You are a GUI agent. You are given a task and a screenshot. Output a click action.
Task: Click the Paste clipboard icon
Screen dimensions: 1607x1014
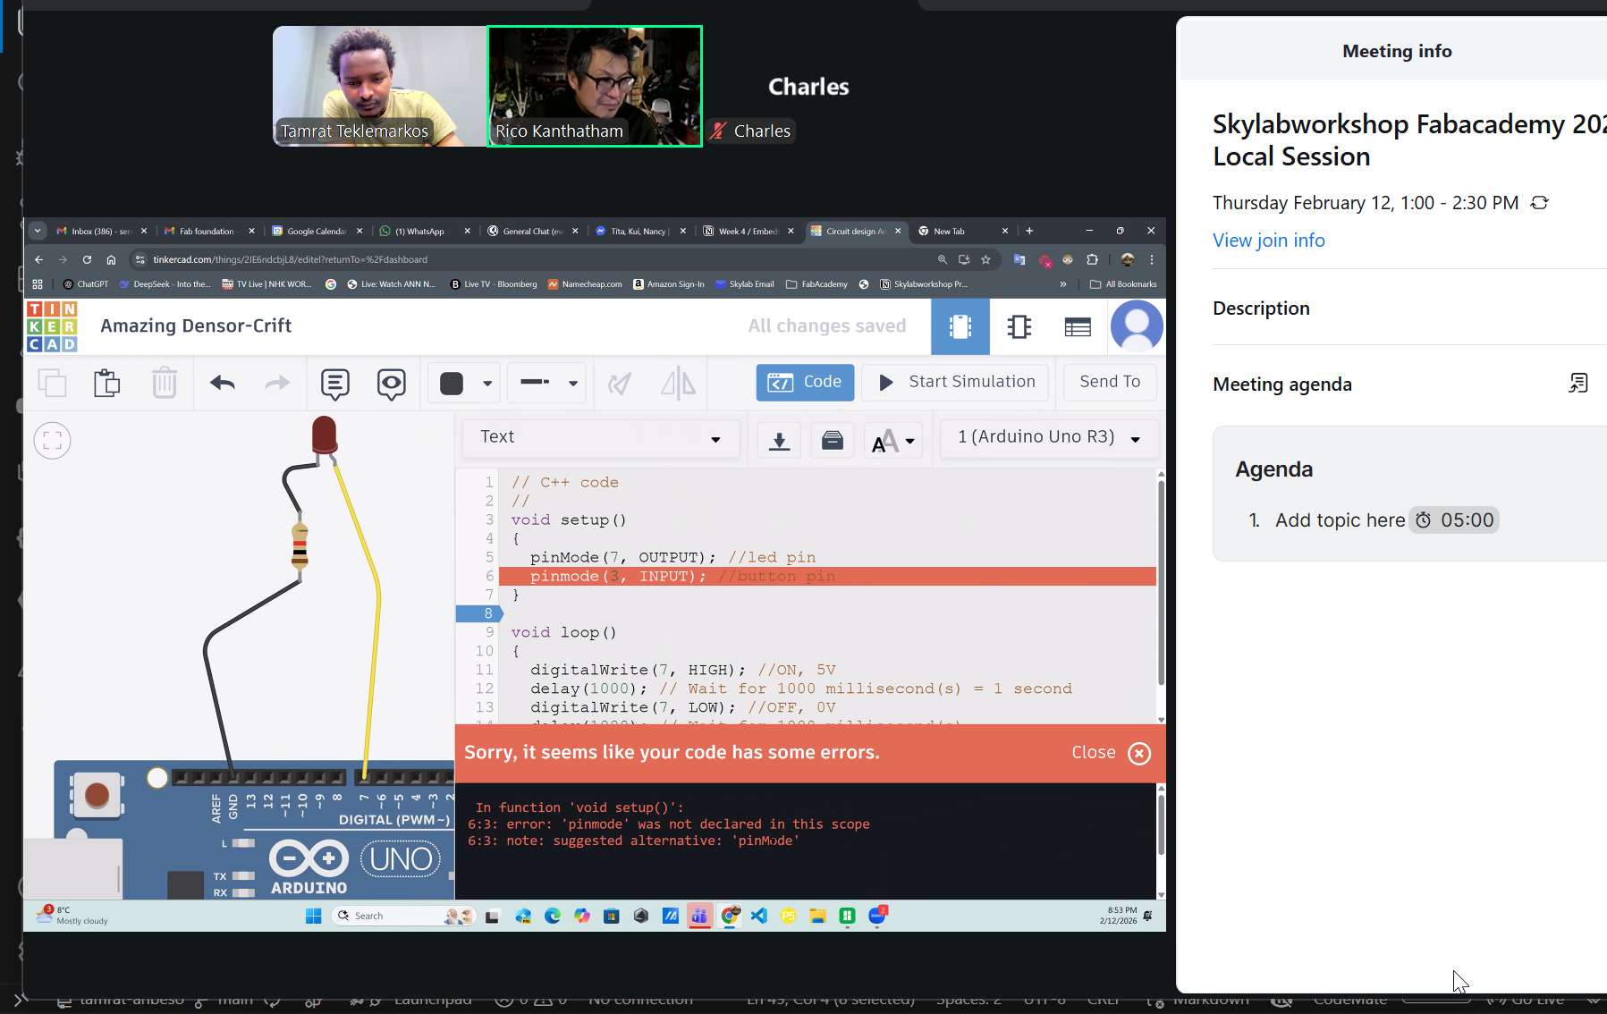pyautogui.click(x=107, y=383)
